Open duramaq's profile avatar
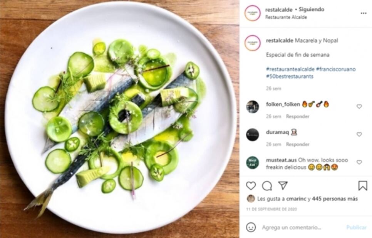Screen dimensions: 372x238 (x=252, y=135)
